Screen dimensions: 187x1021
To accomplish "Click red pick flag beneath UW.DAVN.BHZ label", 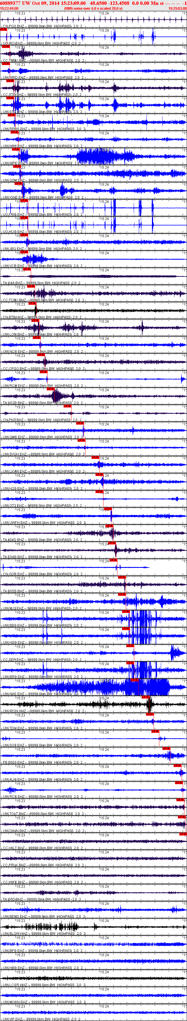I will [183, 834].
